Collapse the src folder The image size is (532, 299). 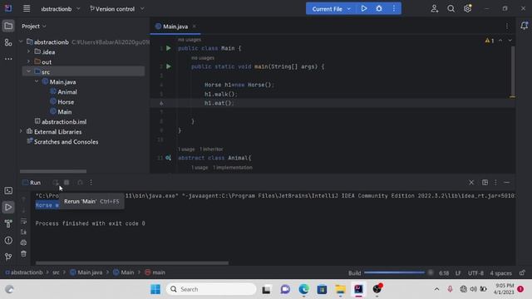pos(28,71)
